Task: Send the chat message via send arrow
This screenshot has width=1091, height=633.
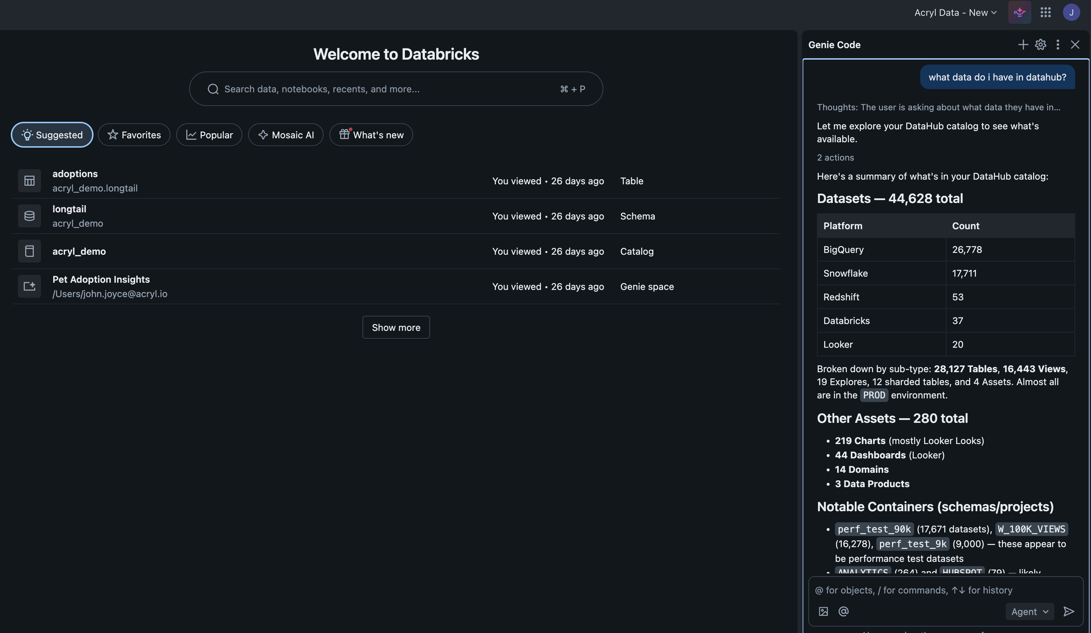Action: point(1068,611)
